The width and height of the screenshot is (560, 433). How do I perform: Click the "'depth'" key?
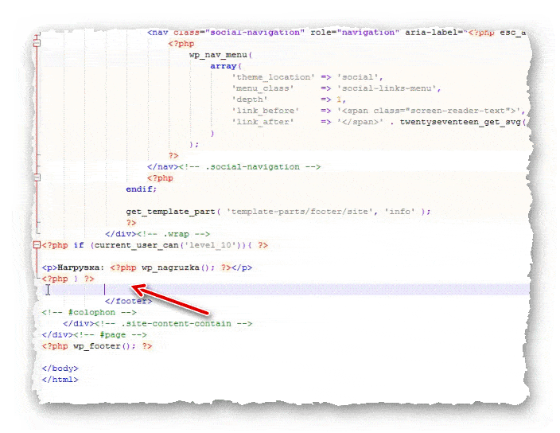250,99
